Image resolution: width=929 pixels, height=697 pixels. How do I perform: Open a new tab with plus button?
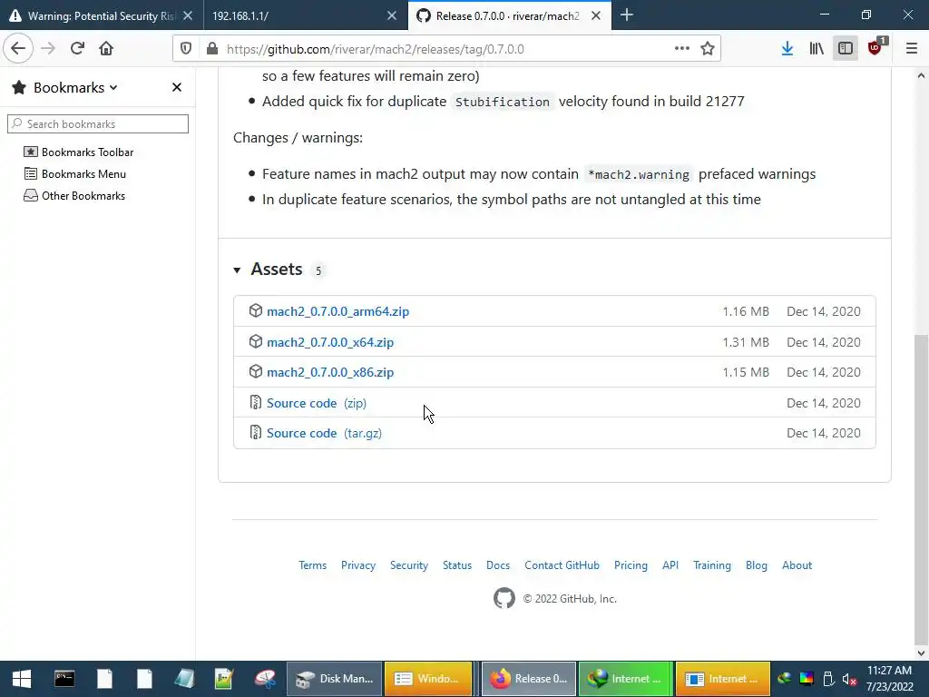(627, 15)
